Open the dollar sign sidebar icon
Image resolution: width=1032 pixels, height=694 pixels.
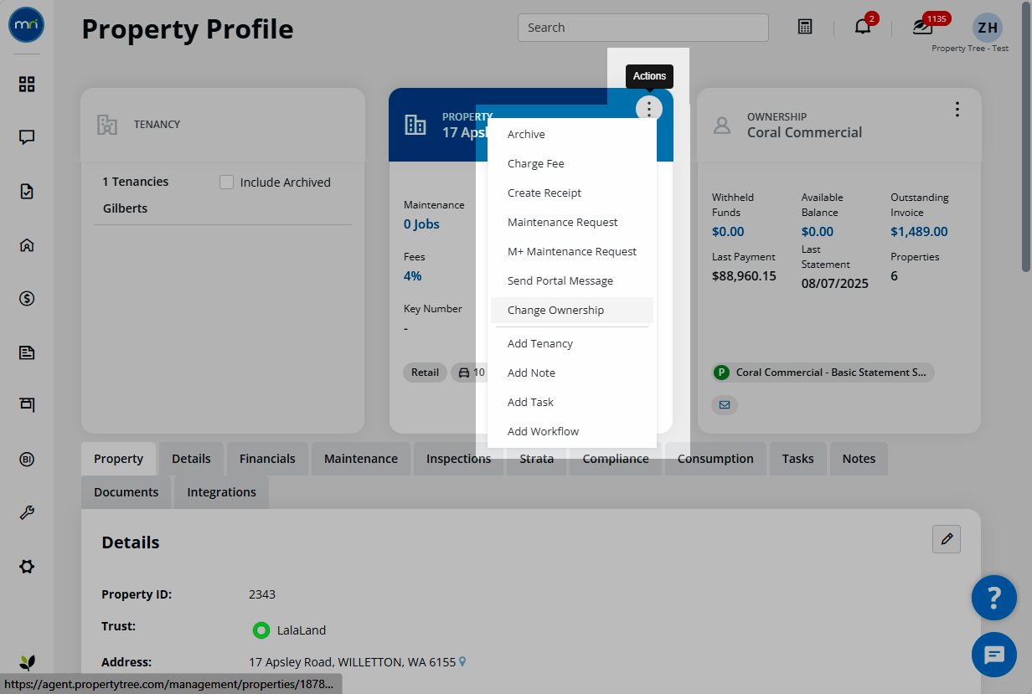point(27,299)
